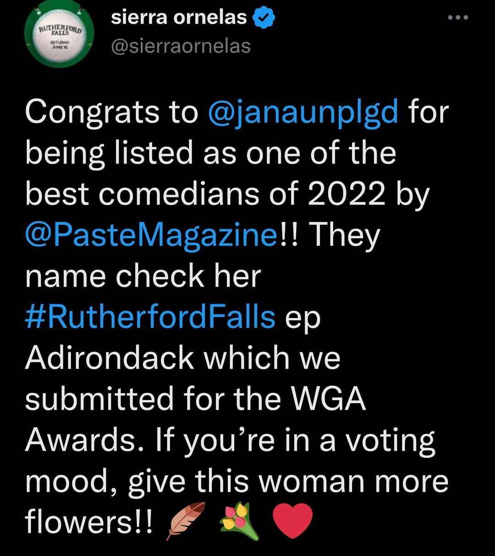The image size is (495, 556).
Task: Visit the @PasteMagazine mention
Action: pos(152,235)
